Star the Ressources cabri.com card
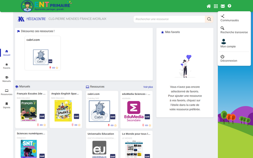The width and height of the screenshot is (253, 158). 115,125
